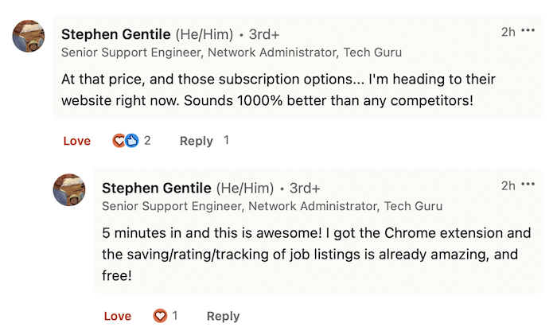Open Stephen Gentile's avatar on the top comment

29,36
